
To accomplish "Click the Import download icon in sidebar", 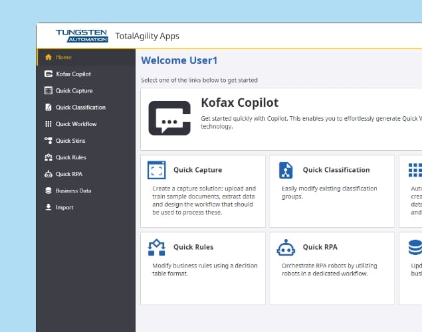I will [49, 207].
